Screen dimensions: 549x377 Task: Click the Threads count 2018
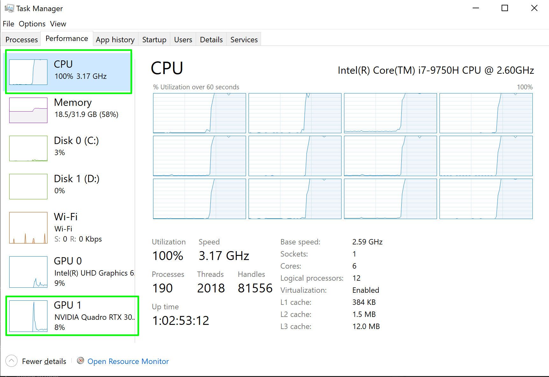pyautogui.click(x=211, y=288)
